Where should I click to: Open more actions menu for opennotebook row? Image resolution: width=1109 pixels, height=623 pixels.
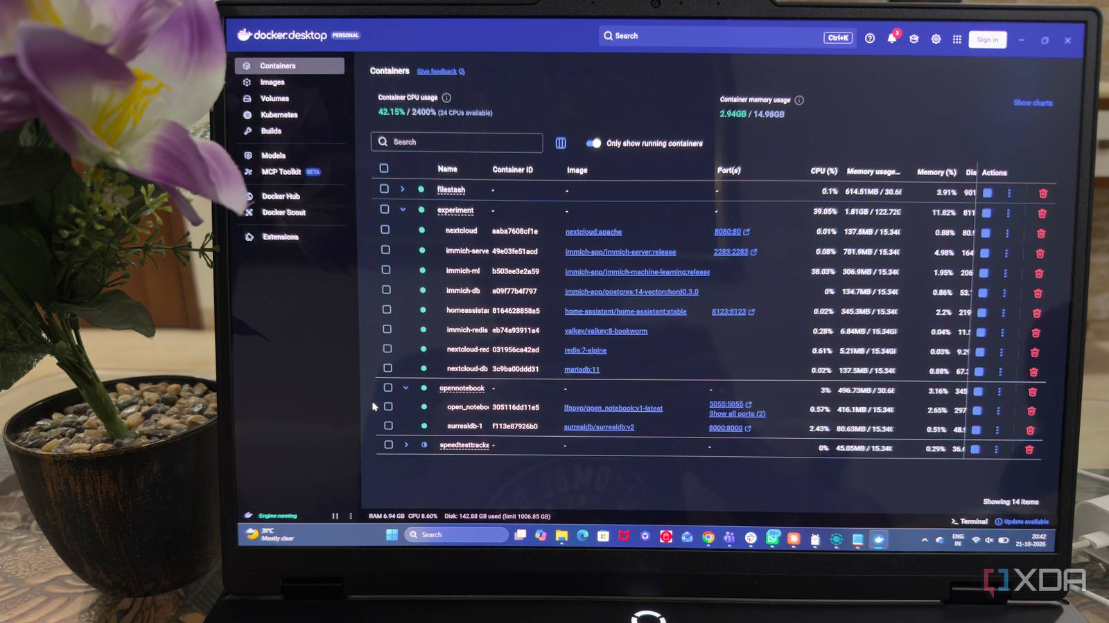[999, 392]
